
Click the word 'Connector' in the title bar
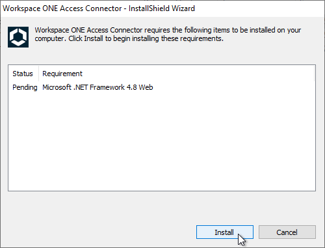pos(103,8)
